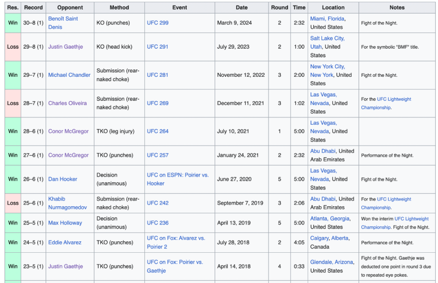Click Justin Gaethje in the UFC 291 row
The width and height of the screenshot is (438, 283).
66,47
